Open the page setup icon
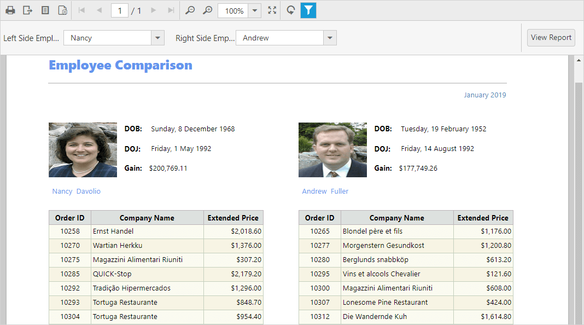 pos(62,10)
